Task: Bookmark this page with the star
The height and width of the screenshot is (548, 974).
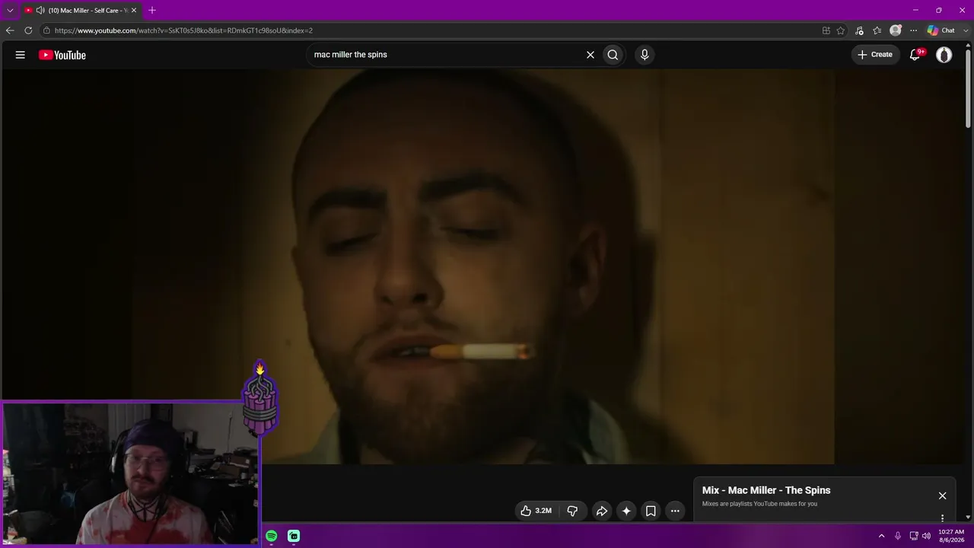Action: [x=841, y=30]
